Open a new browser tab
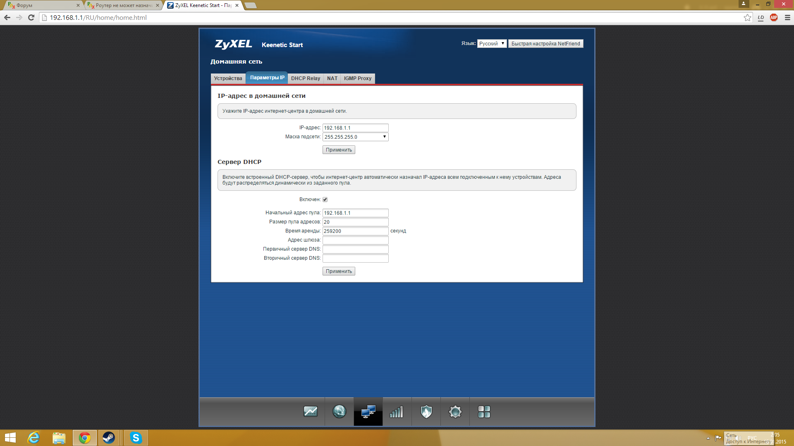The height and width of the screenshot is (446, 794). pyautogui.click(x=250, y=5)
